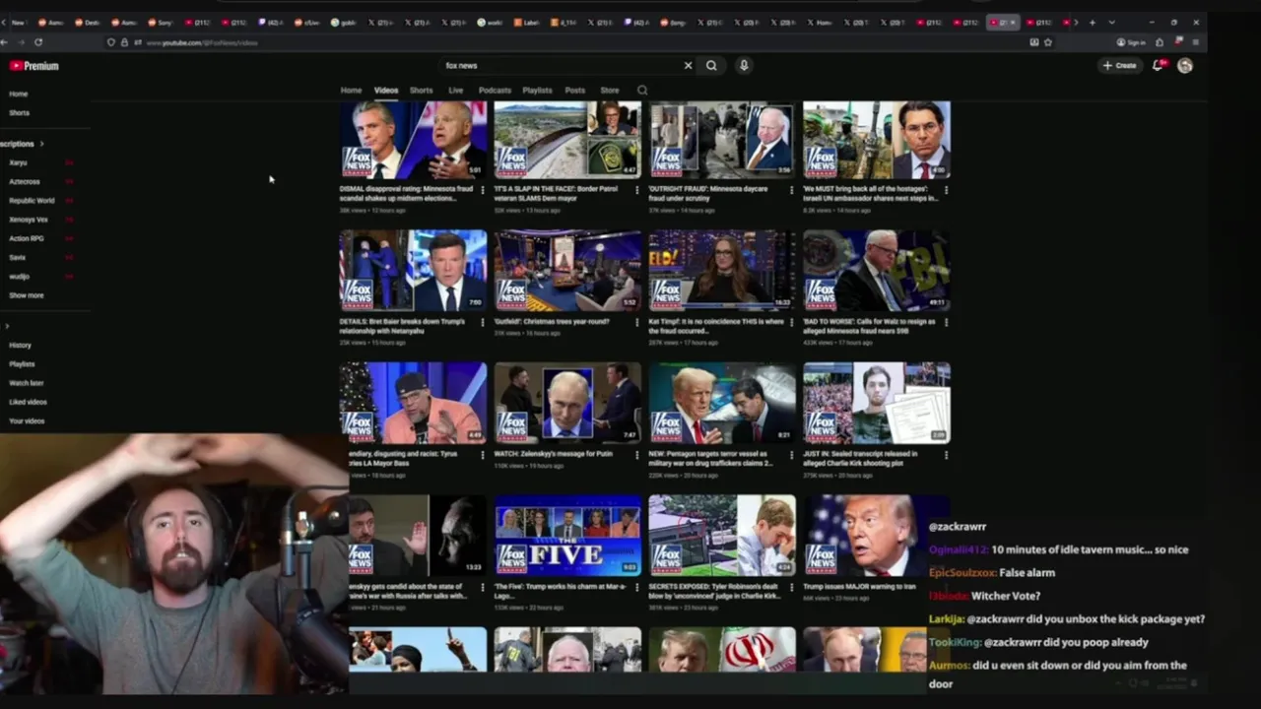Expand the You section chevron above History
Viewport: 1261px width, 709px height.
[x=7, y=326]
